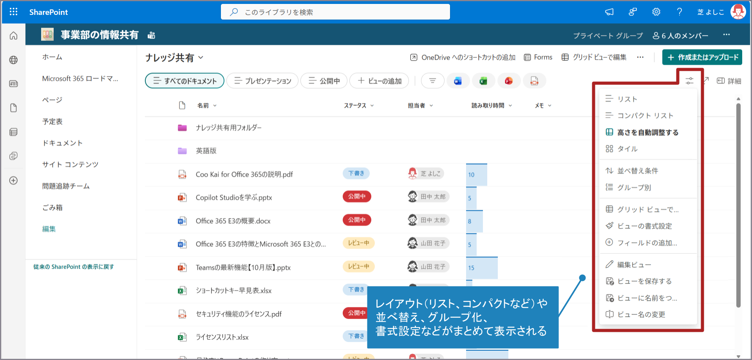Select the タイル layout option

[x=627, y=149]
